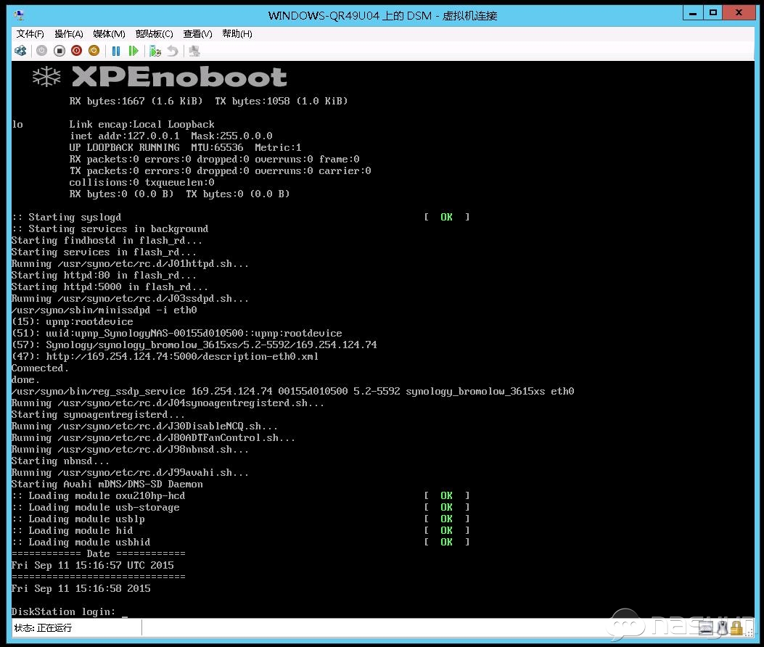Create a checkpoint of the VM
The width and height of the screenshot is (764, 647).
click(155, 51)
